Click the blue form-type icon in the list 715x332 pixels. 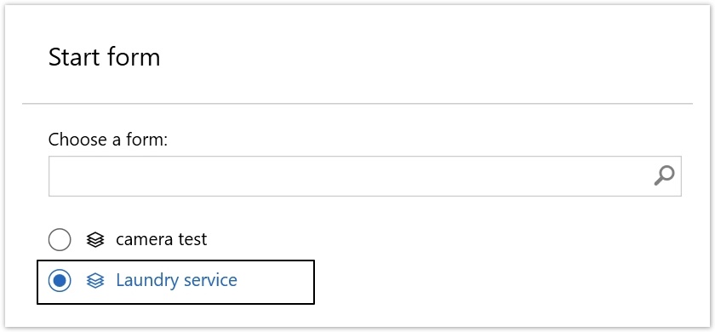[95, 280]
